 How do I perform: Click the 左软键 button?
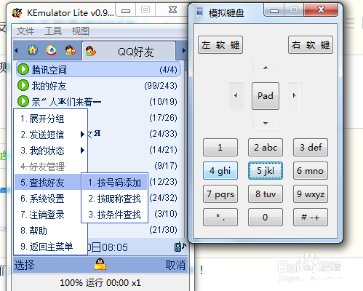220,45
